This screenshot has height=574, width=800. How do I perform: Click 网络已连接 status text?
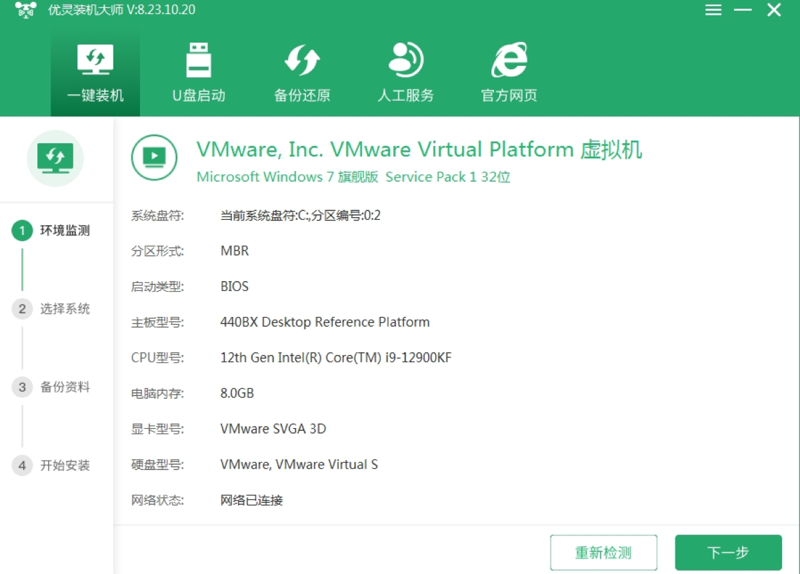click(x=252, y=500)
